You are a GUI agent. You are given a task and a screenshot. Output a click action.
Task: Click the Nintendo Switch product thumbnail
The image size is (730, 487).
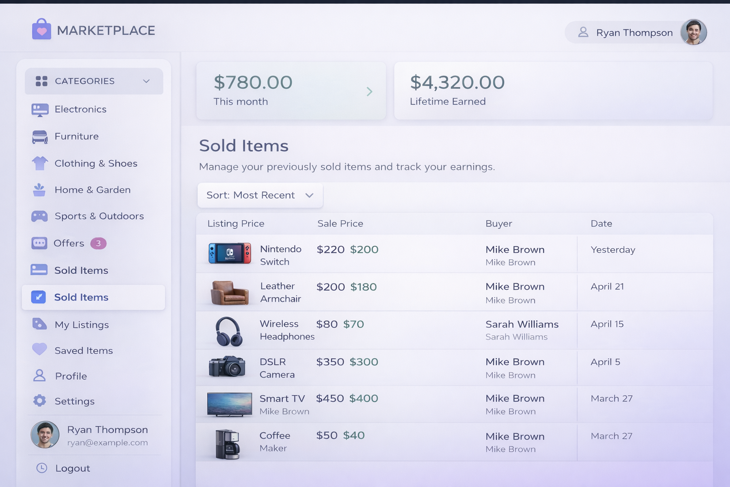click(230, 253)
